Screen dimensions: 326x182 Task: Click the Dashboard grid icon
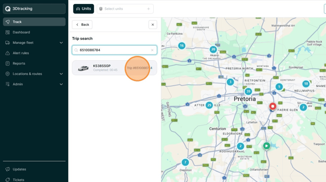[7, 32]
